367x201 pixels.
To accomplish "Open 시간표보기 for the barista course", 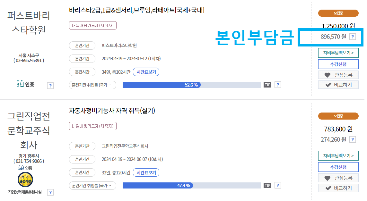I will [146, 71].
